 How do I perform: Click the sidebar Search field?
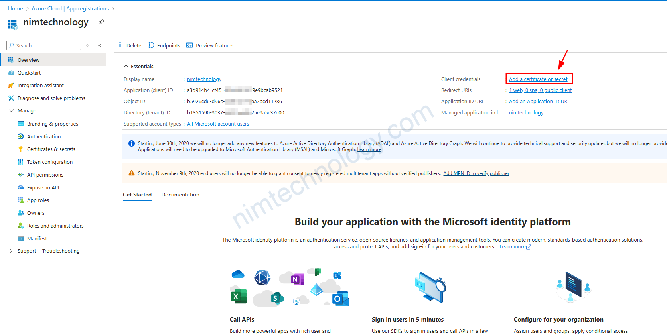[x=44, y=45]
